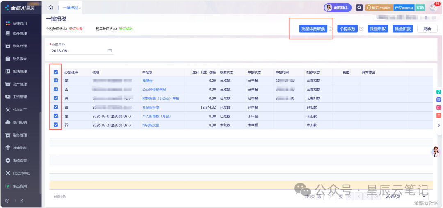
Task: Open 系统设置 sidebar menu
Action: click(20, 161)
